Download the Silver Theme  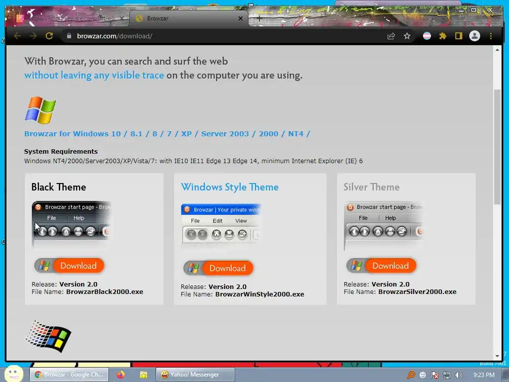click(x=381, y=266)
